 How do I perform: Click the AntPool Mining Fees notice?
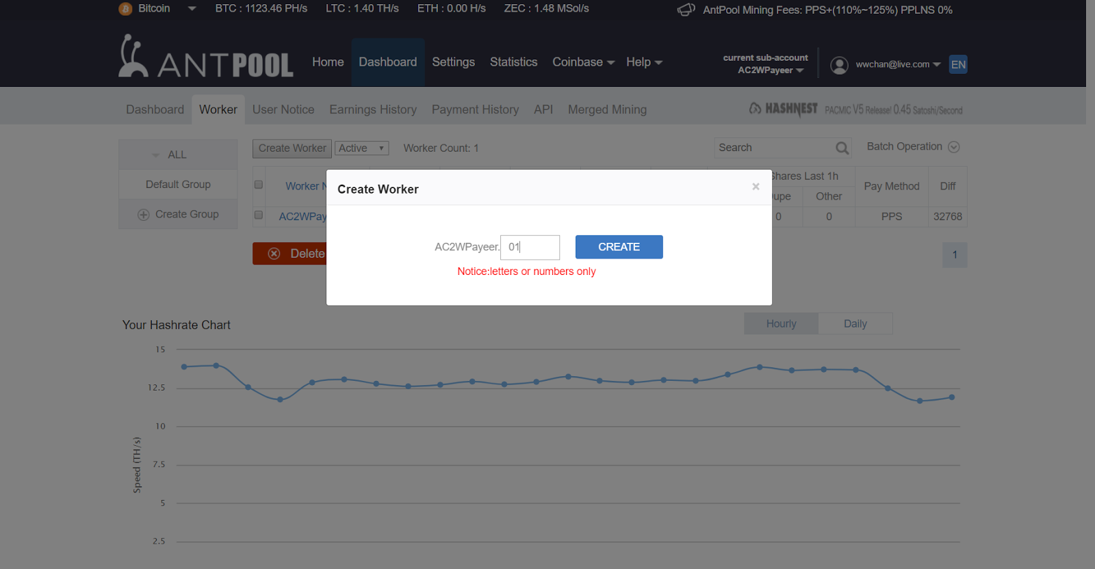tap(827, 10)
